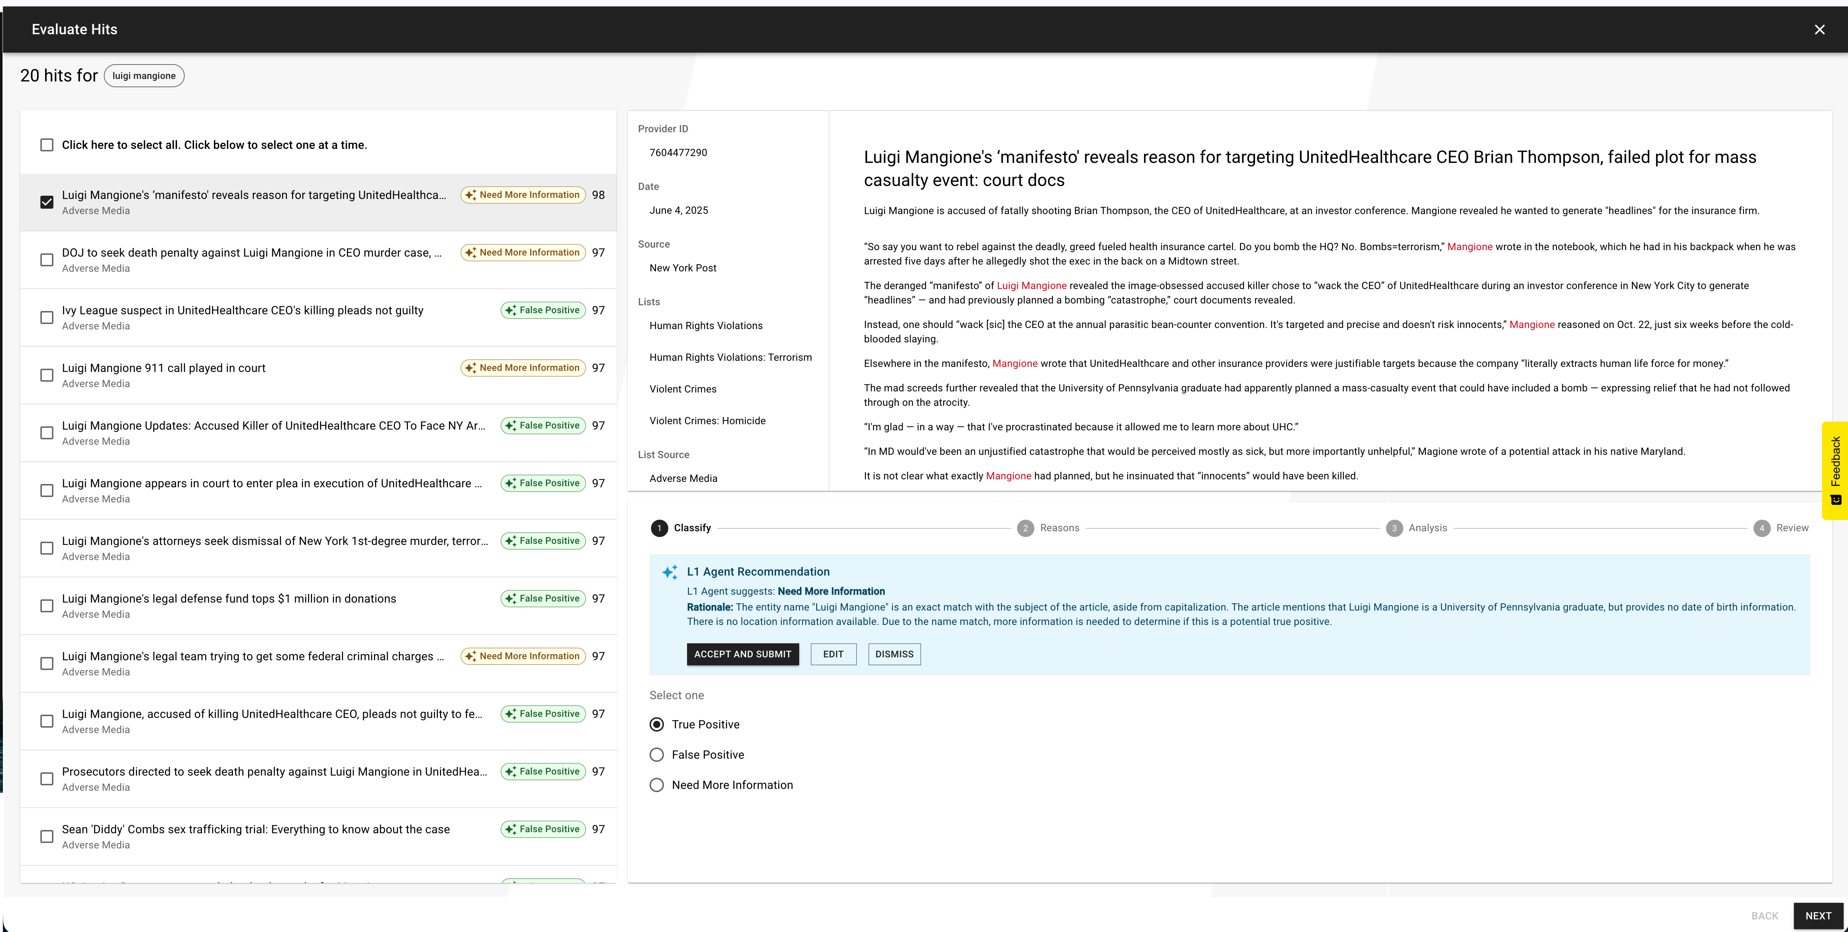Image resolution: width=1848 pixels, height=932 pixels.
Task: Open the Feedback side tab
Action: [1834, 470]
